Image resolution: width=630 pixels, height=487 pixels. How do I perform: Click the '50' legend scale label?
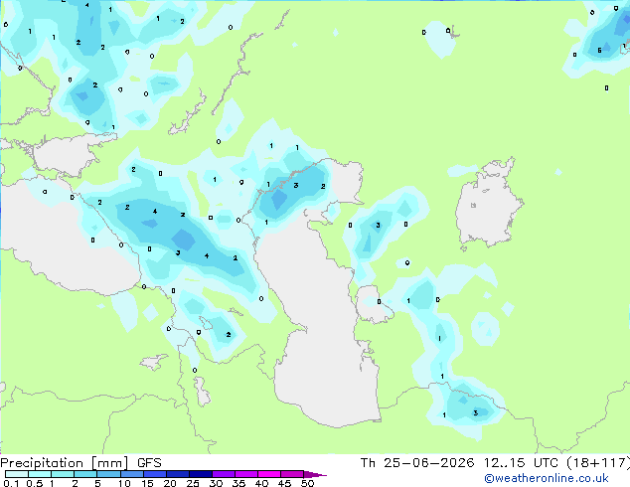[307, 483]
